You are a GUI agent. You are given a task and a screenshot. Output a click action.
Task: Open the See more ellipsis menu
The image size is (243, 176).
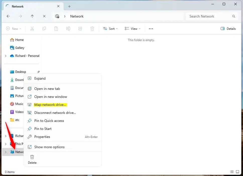coord(151,29)
